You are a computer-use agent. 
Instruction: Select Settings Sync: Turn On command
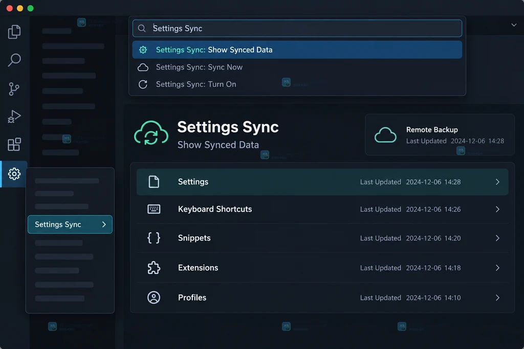click(x=297, y=84)
